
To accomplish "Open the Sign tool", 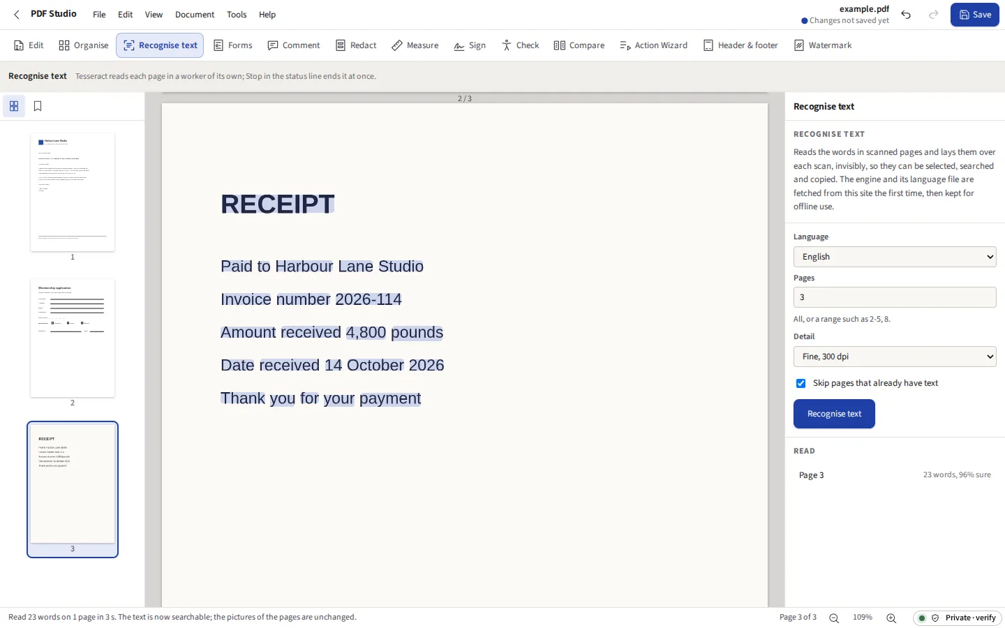I will [470, 45].
